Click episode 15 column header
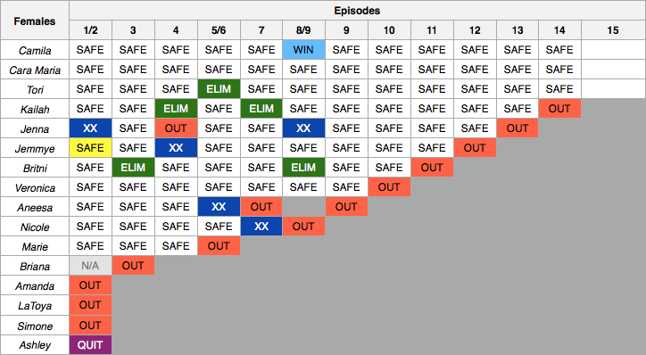 (x=613, y=30)
